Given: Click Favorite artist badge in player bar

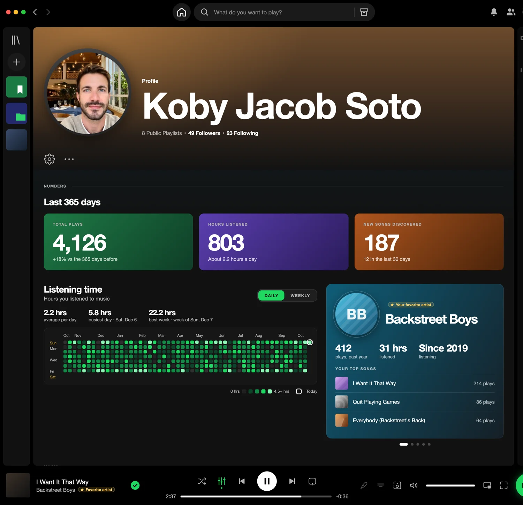Looking at the screenshot, I should (x=97, y=490).
